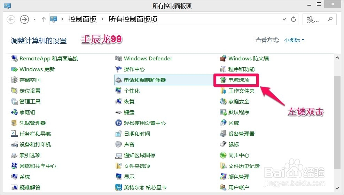Click the 声音 speaker icon
344x195 pixels.
pyautogui.click(x=118, y=144)
